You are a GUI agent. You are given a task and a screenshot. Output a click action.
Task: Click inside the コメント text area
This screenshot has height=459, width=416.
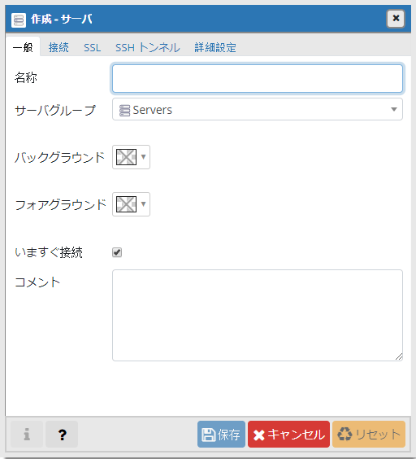pyautogui.click(x=258, y=315)
